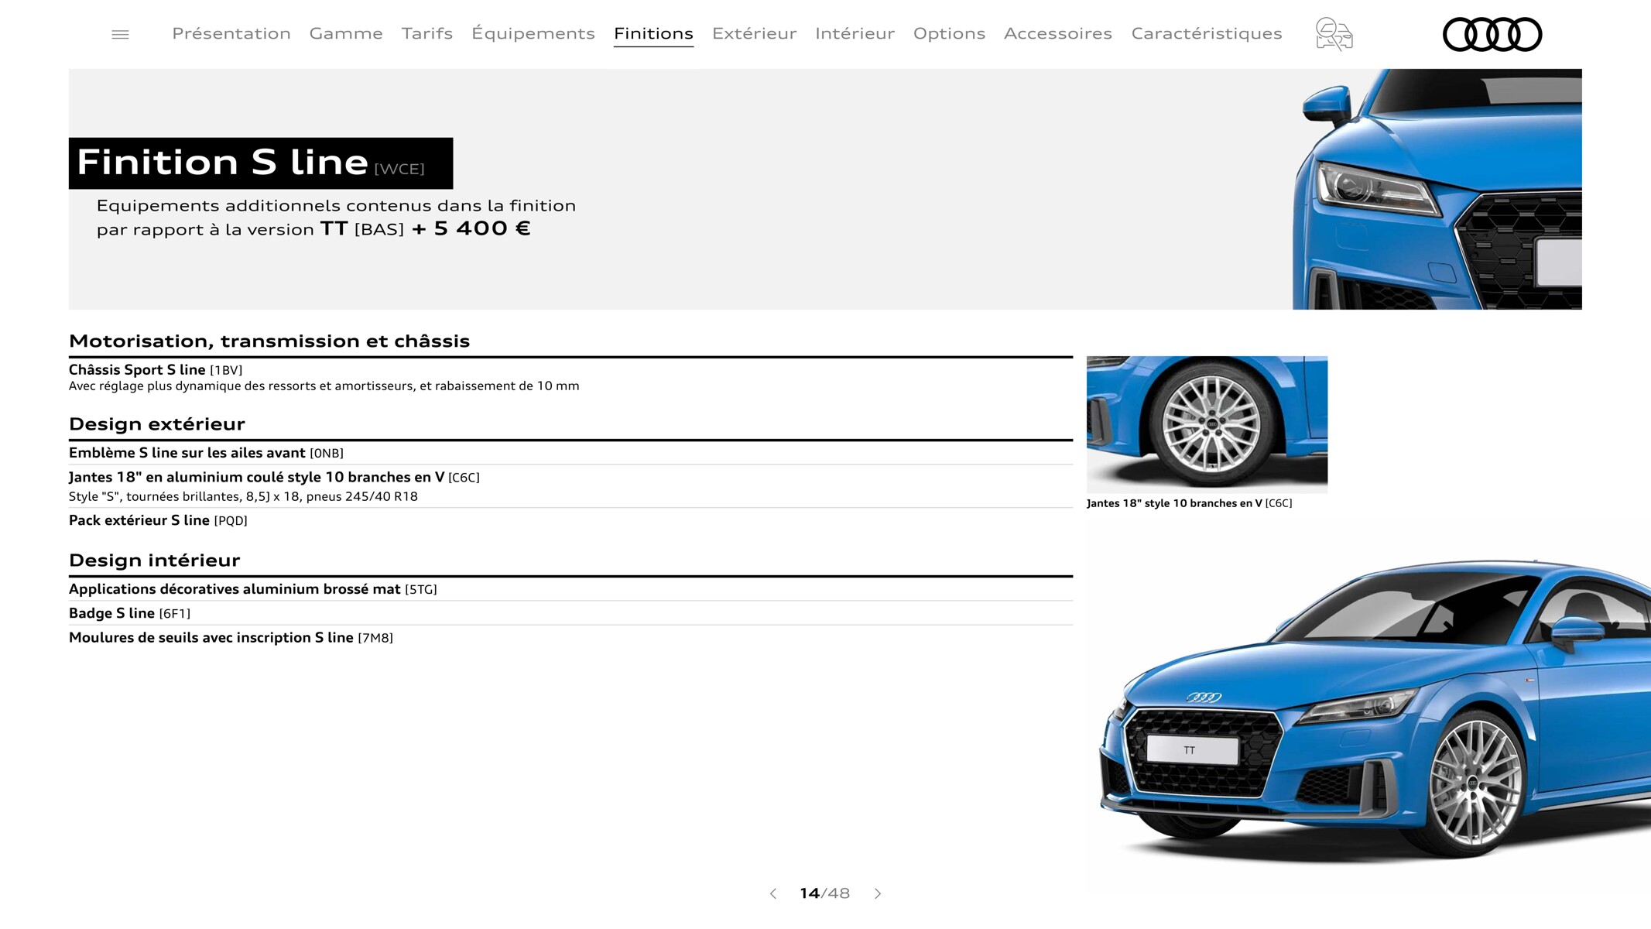Viewport: 1651px width, 929px height.
Task: Click the Design extérieur heading
Action: pyautogui.click(x=157, y=424)
